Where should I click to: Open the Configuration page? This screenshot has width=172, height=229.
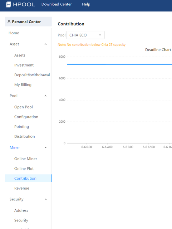26,117
